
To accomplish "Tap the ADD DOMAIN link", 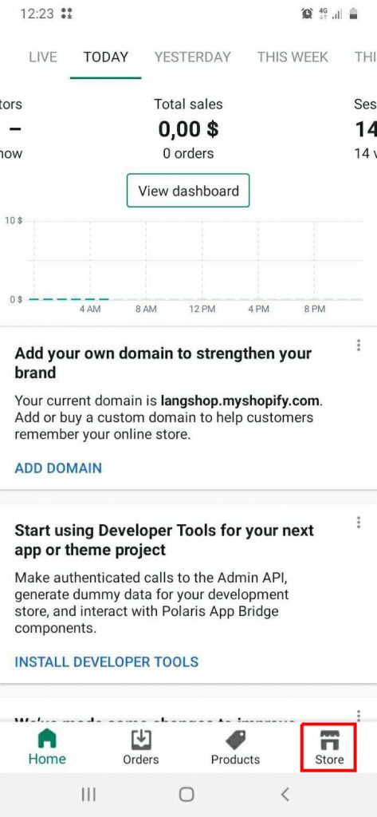I will point(58,468).
